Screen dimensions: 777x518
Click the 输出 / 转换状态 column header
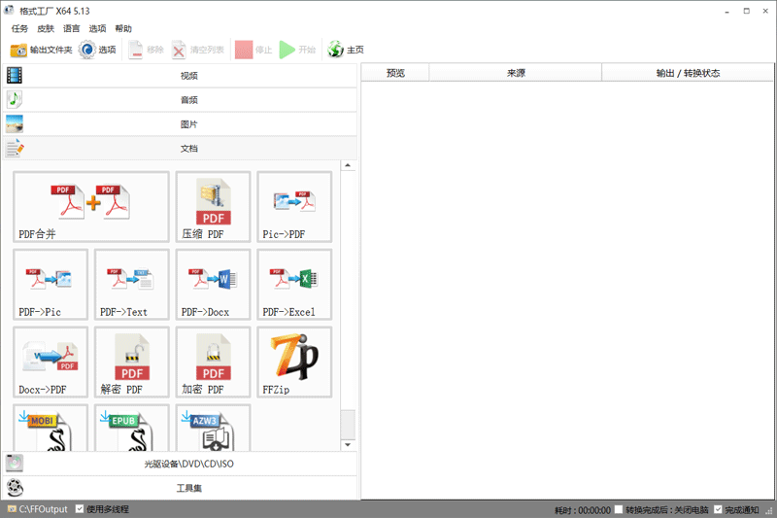point(688,73)
